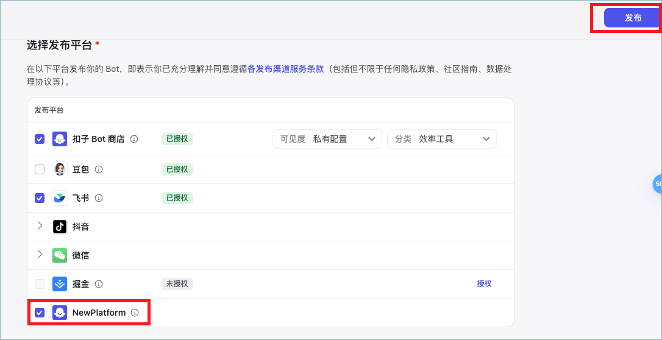The image size is (662, 340).
Task: Show info icon next to 掘金
Action: click(x=99, y=284)
